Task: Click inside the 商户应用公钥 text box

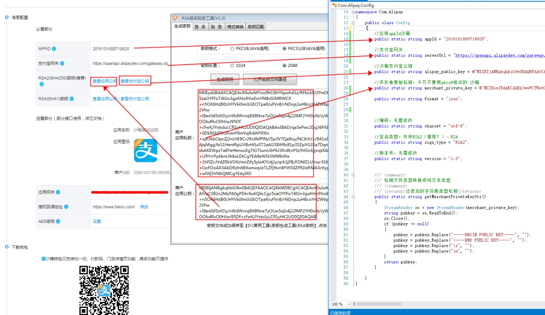Action: coord(263,202)
